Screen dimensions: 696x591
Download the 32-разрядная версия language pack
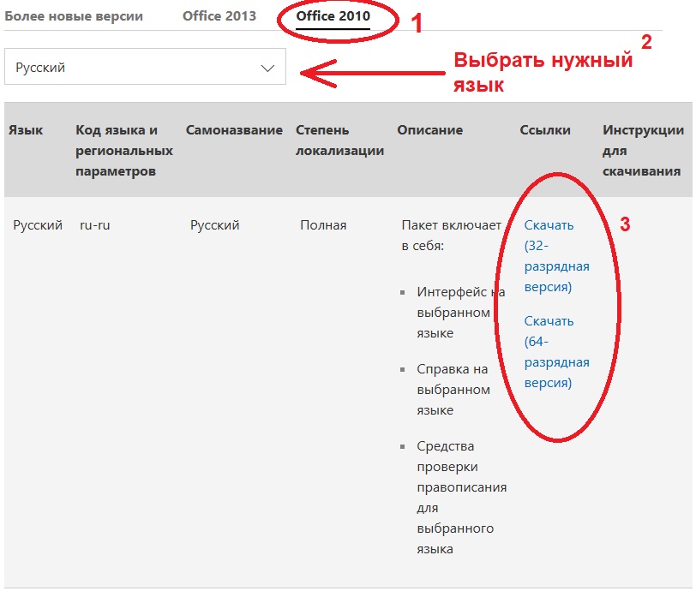tap(556, 256)
